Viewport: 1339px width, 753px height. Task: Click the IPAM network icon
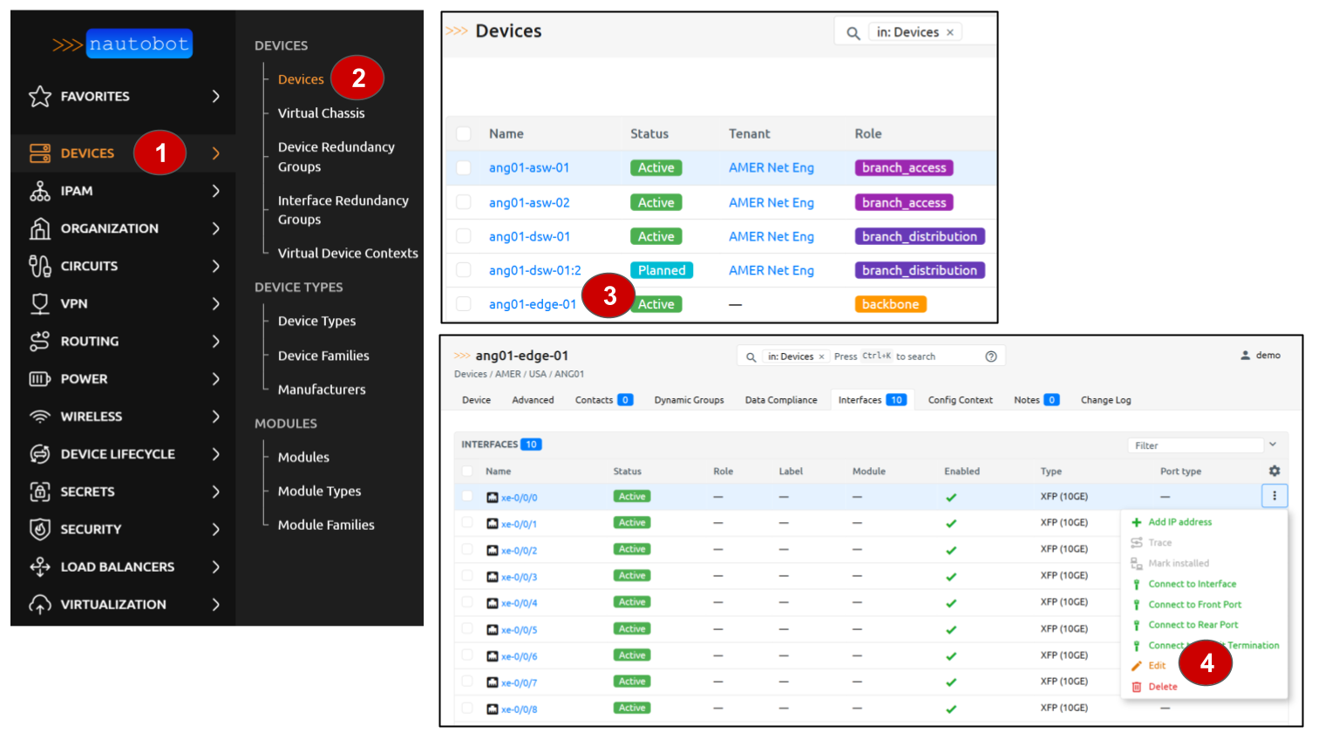tap(40, 191)
